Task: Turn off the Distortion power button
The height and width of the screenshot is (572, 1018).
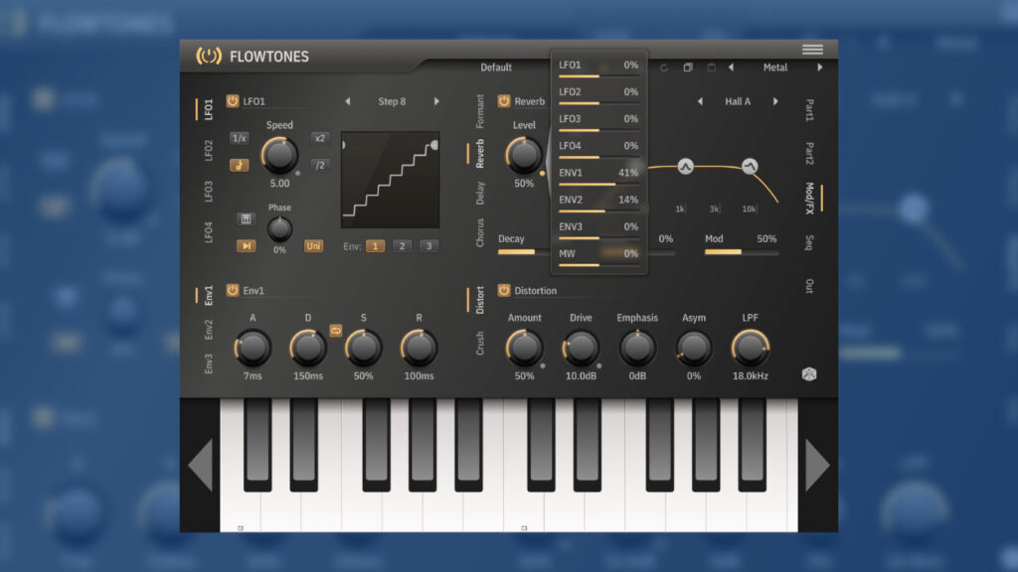Action: [504, 291]
